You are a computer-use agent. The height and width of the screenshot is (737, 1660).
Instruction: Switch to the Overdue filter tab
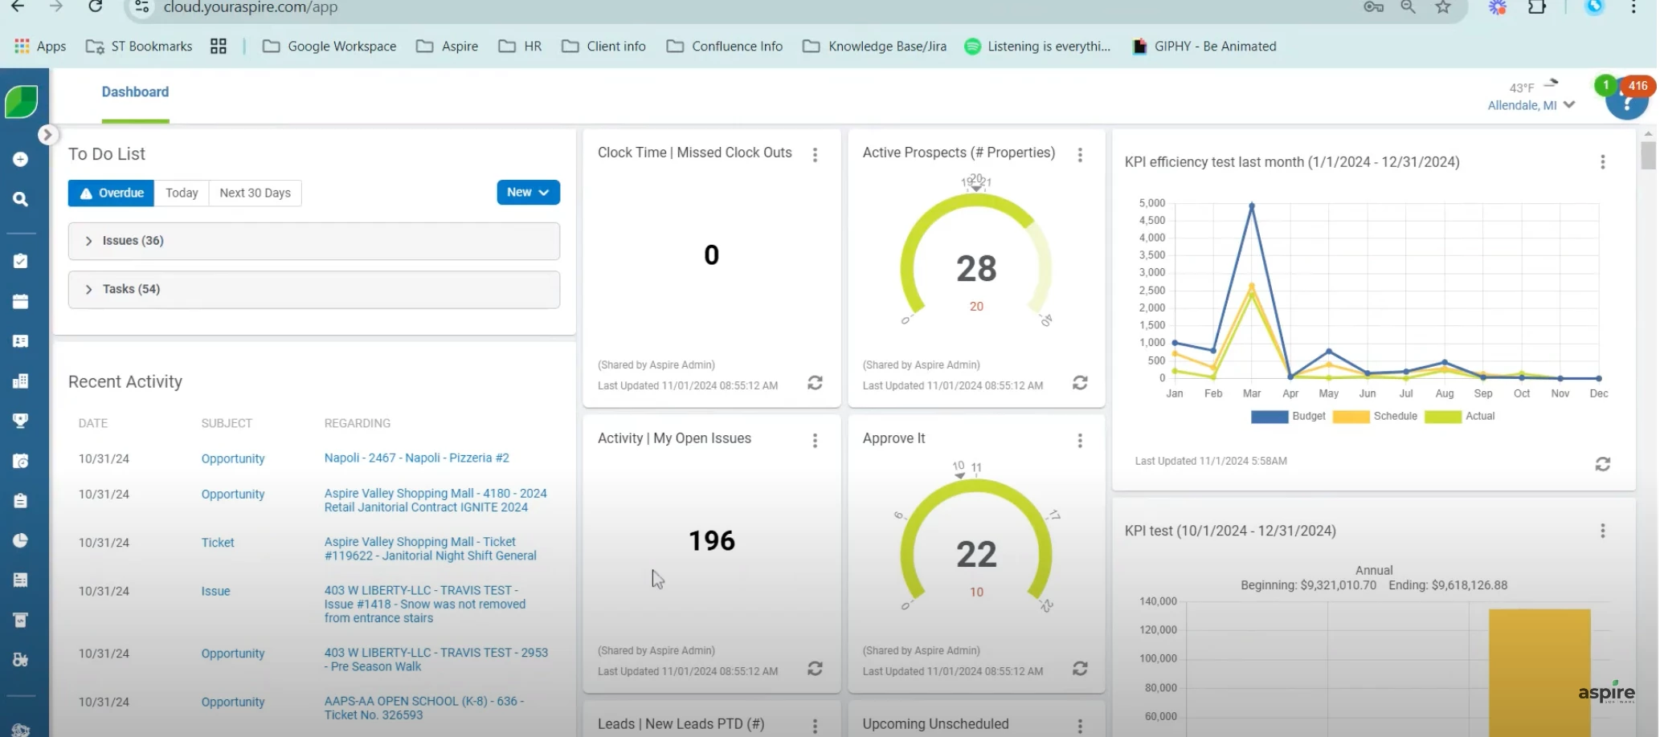(111, 193)
